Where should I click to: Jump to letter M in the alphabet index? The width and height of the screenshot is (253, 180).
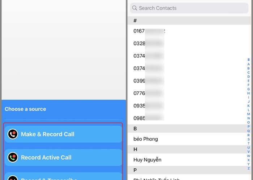point(249,114)
